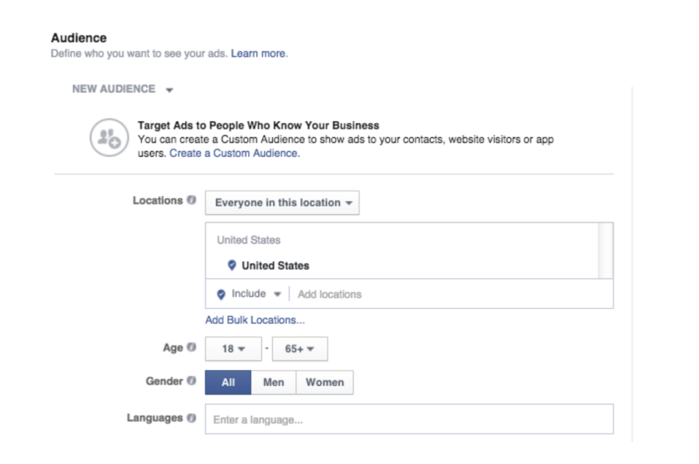Choose the Men gender option

point(274,382)
